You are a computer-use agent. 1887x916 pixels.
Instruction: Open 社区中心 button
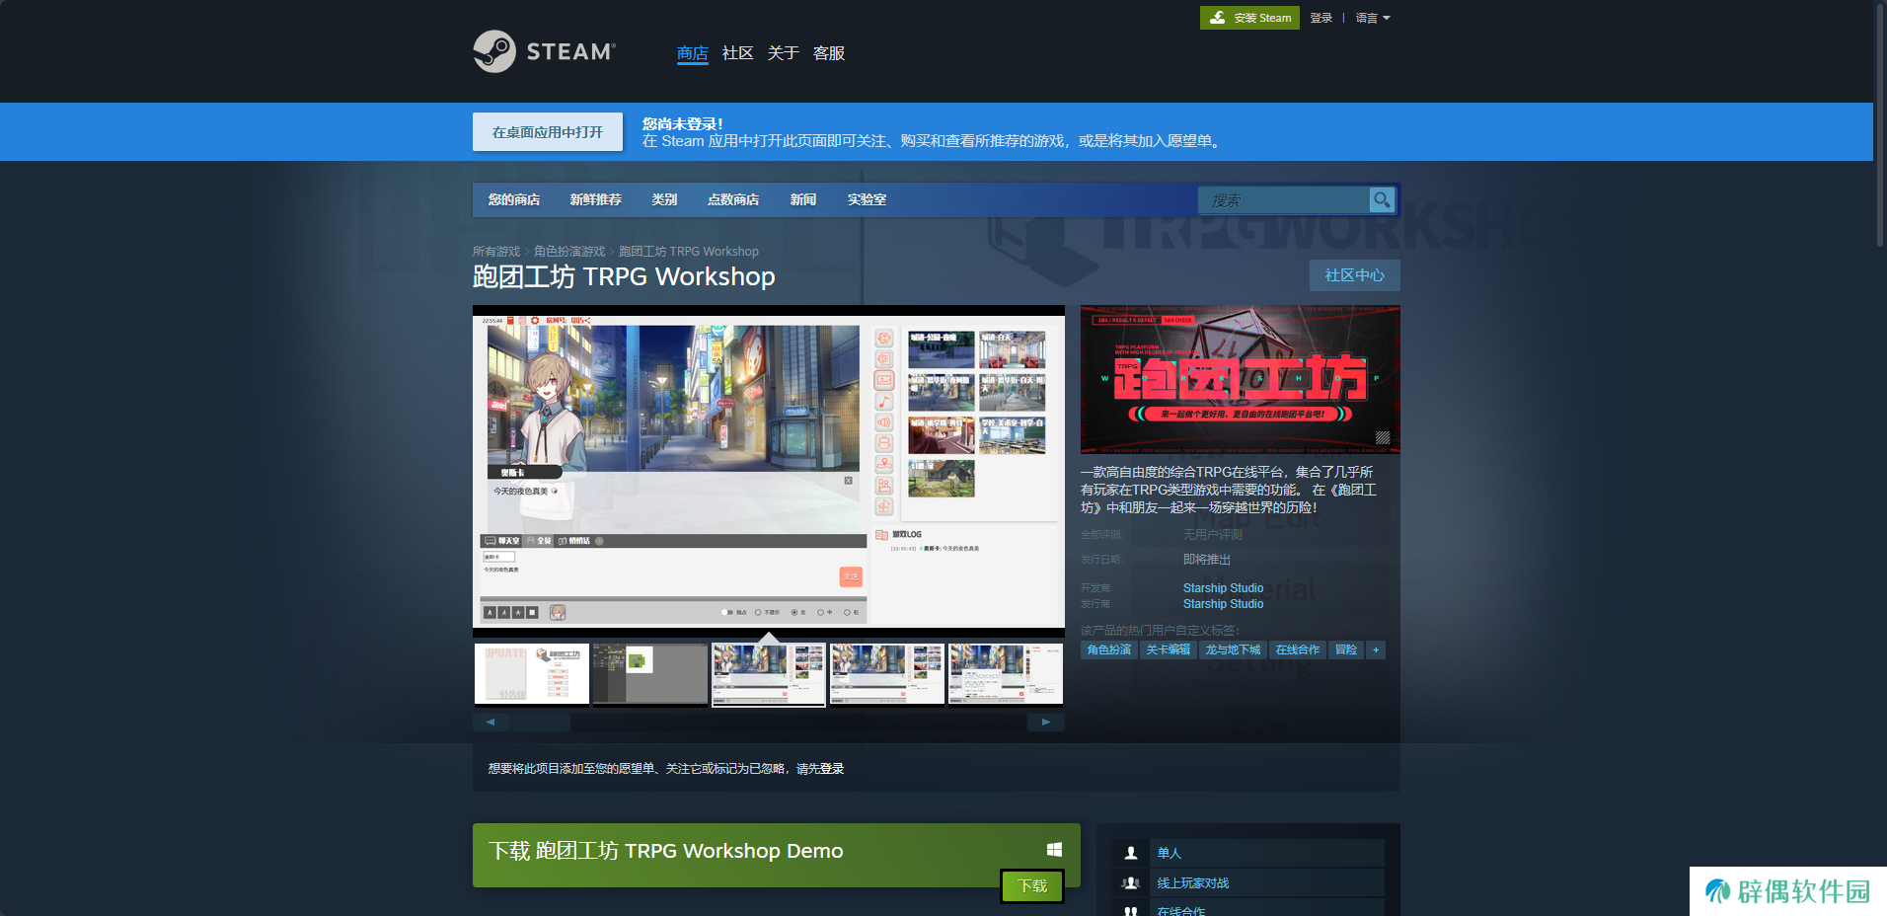coord(1355,275)
